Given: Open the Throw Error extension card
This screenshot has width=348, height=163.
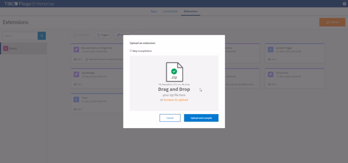Looking at the screenshot, I should [295, 78].
